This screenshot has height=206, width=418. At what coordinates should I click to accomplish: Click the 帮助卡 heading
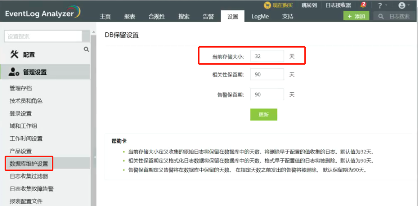tap(119, 141)
